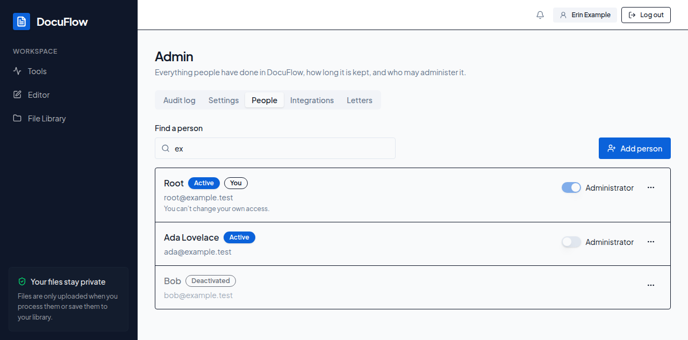Click the You can't change your own access note

[217, 208]
